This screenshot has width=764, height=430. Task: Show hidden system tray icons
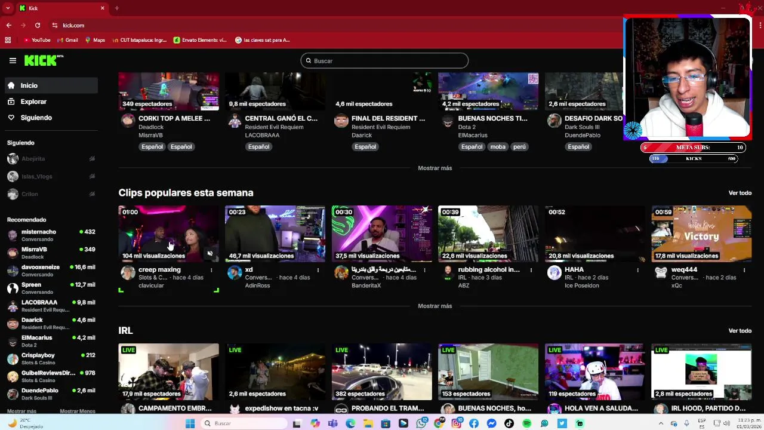(x=661, y=423)
